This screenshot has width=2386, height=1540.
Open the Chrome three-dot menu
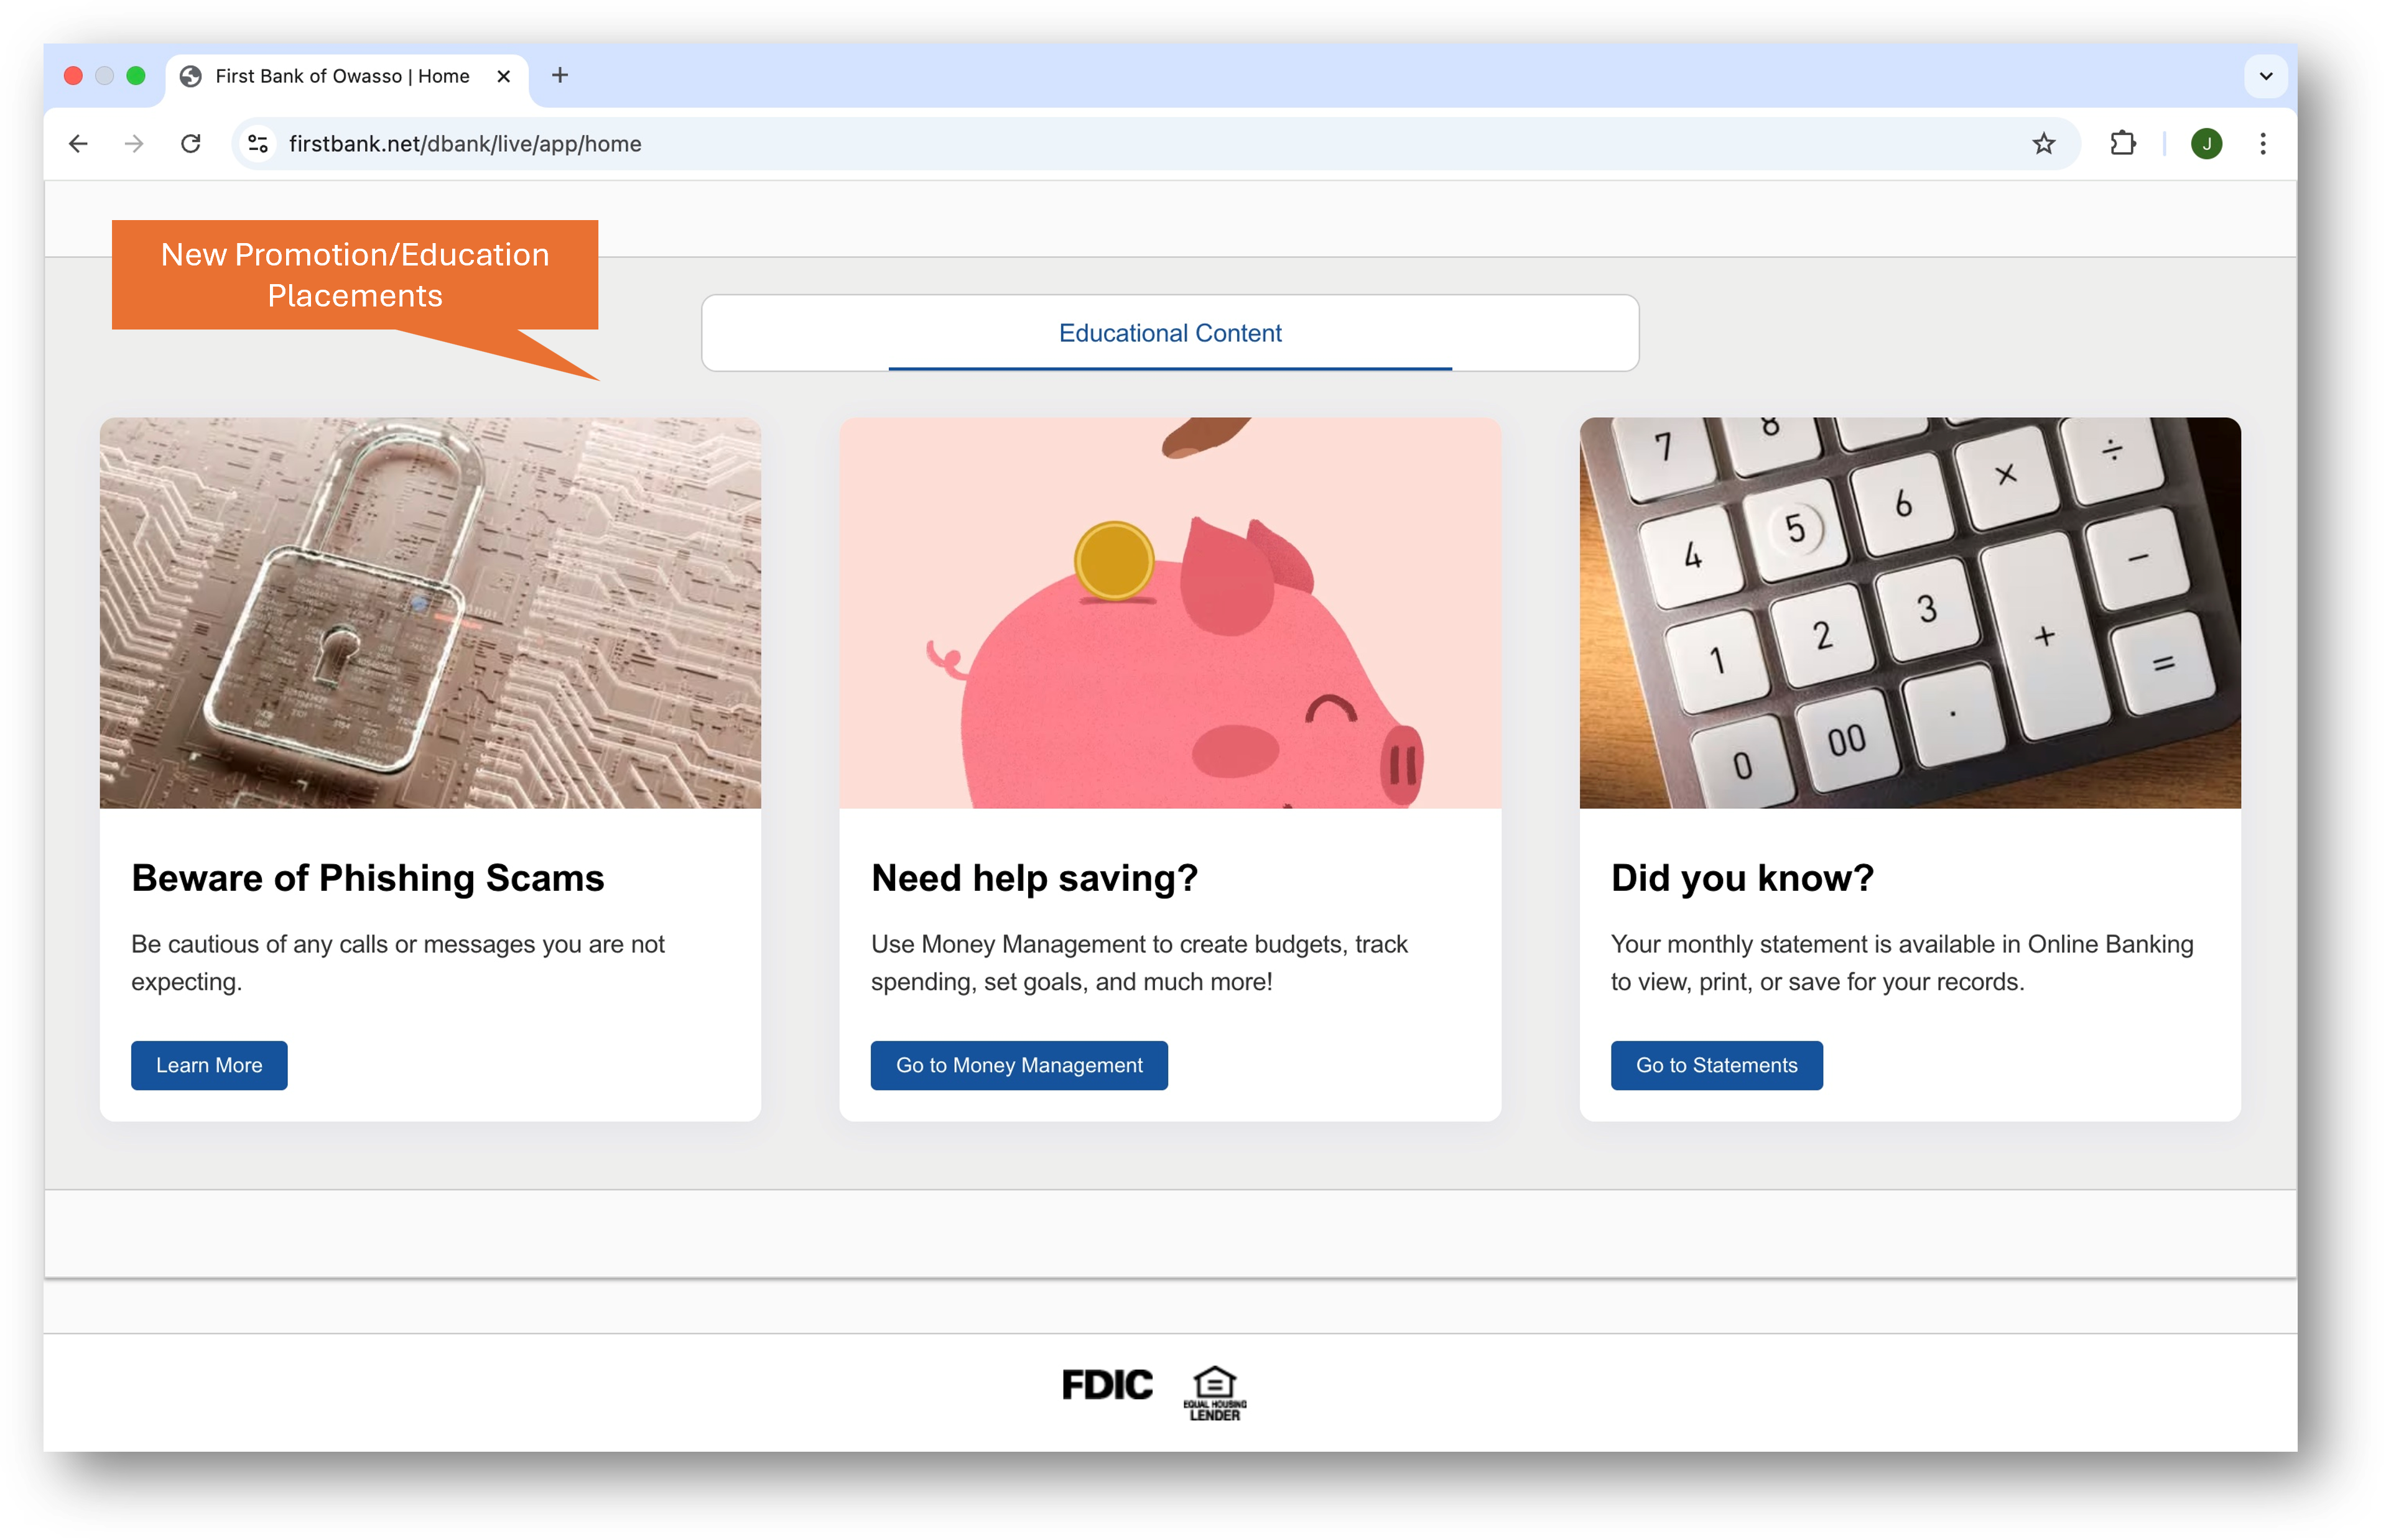(x=2263, y=144)
